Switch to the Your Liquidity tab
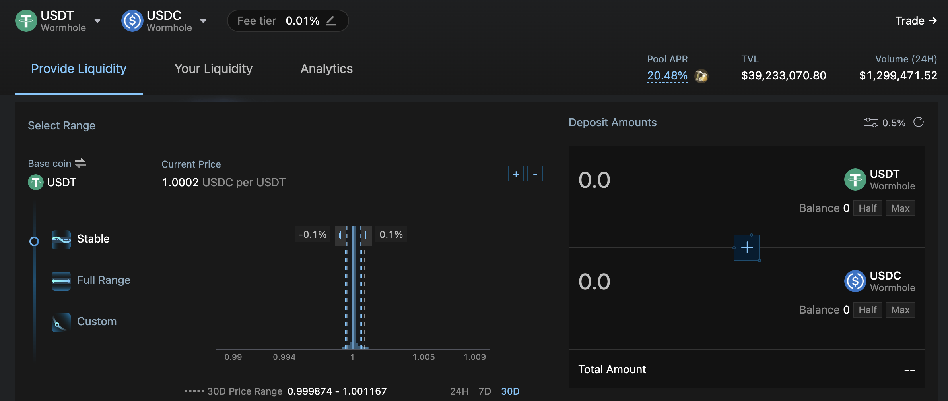 [x=213, y=69]
